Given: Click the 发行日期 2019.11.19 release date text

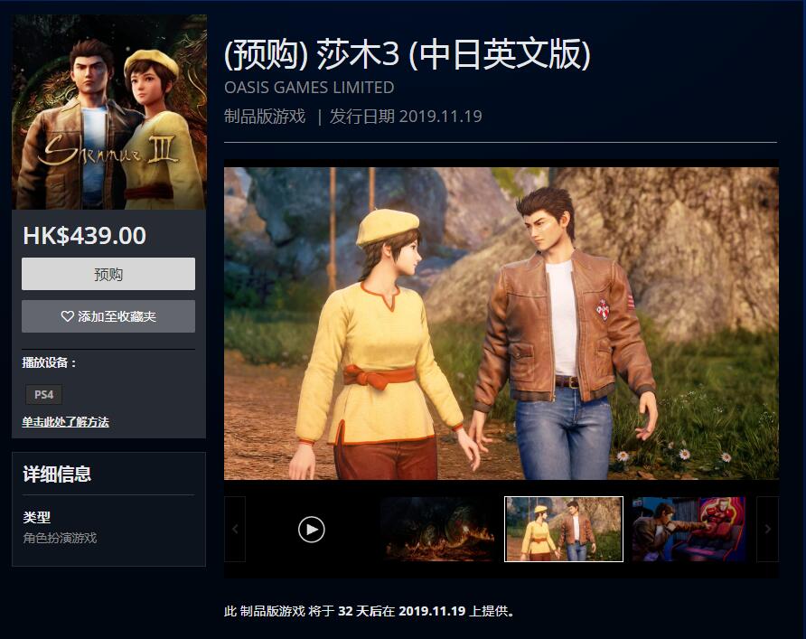Looking at the screenshot, I should 406,117.
